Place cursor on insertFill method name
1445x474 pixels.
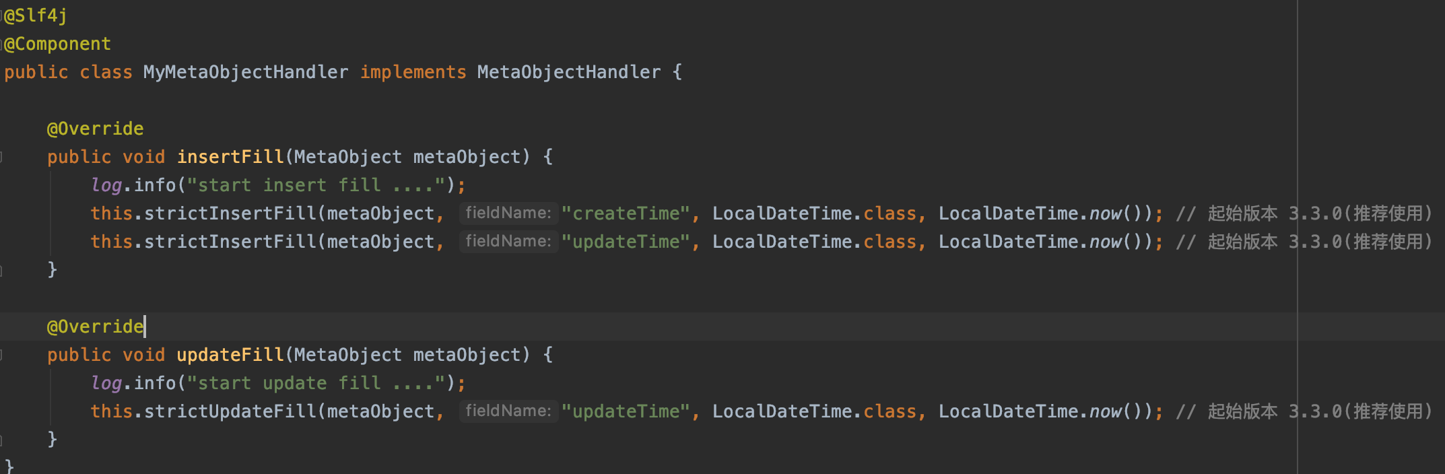pyautogui.click(x=230, y=157)
